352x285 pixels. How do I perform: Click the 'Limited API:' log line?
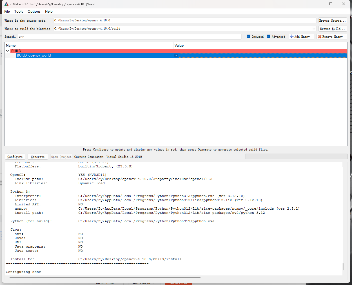point(49,204)
